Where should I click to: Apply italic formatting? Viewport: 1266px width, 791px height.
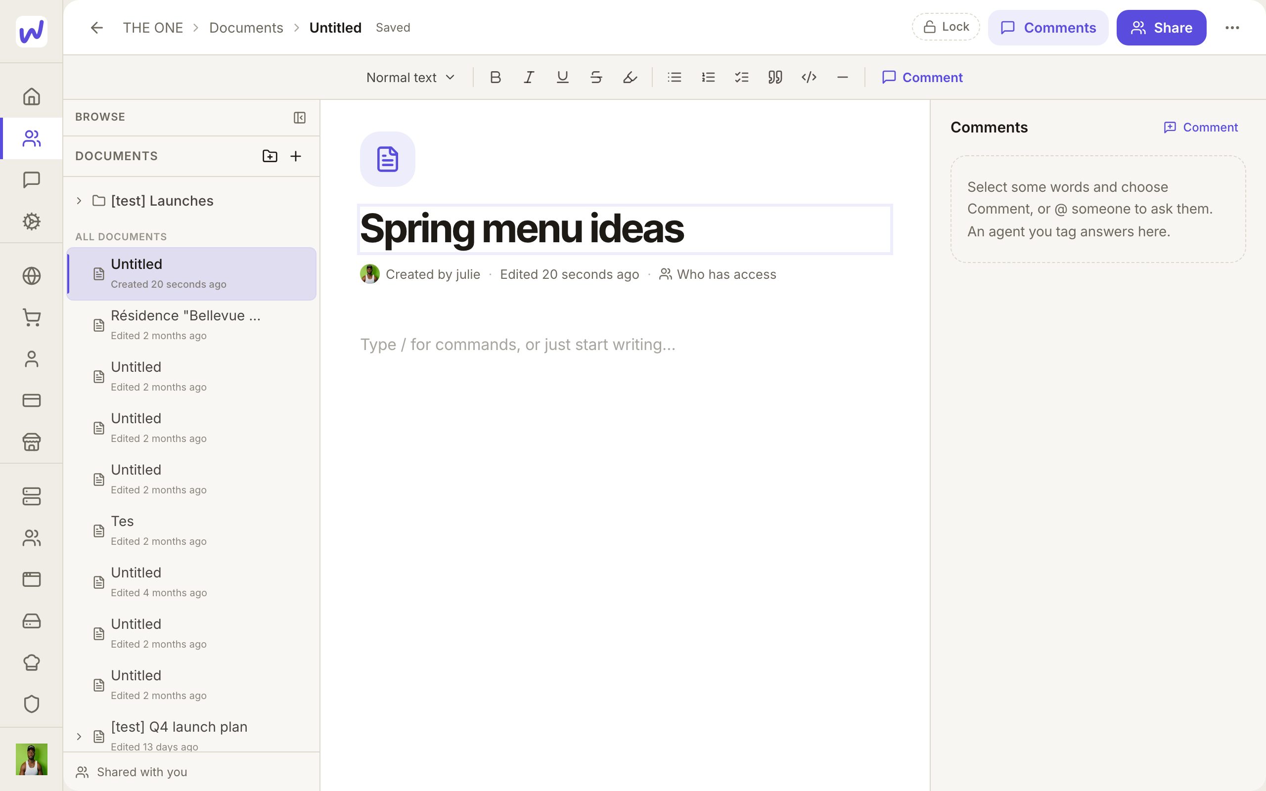[x=528, y=78]
